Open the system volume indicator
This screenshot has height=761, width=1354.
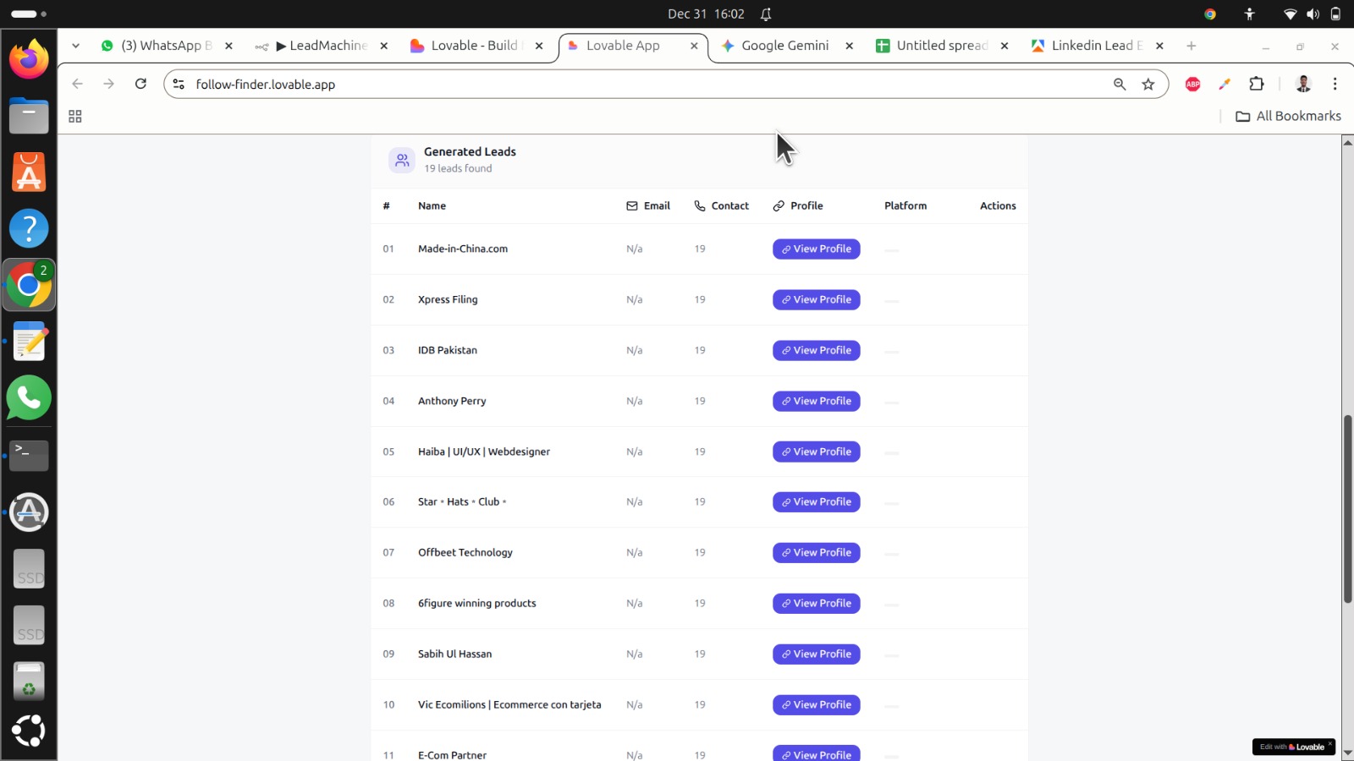pyautogui.click(x=1313, y=14)
